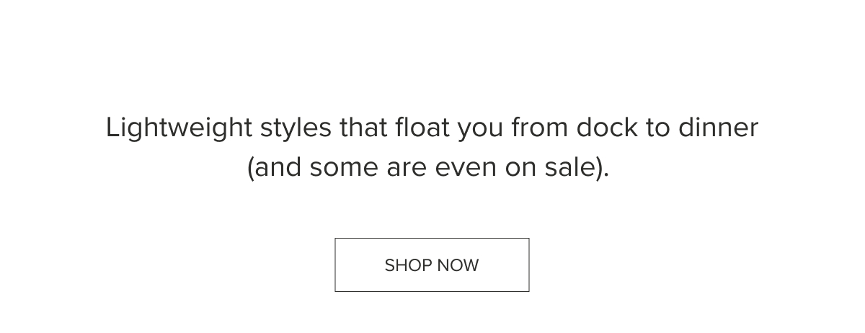Click the word 'to' before 'dinner'
Image resolution: width=865 pixels, height=333 pixels.
[657, 130]
